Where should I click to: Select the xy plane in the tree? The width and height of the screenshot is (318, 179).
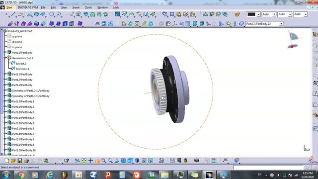coord(17,36)
